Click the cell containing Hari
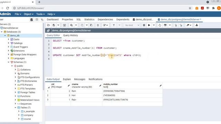 (x=86, y=95)
